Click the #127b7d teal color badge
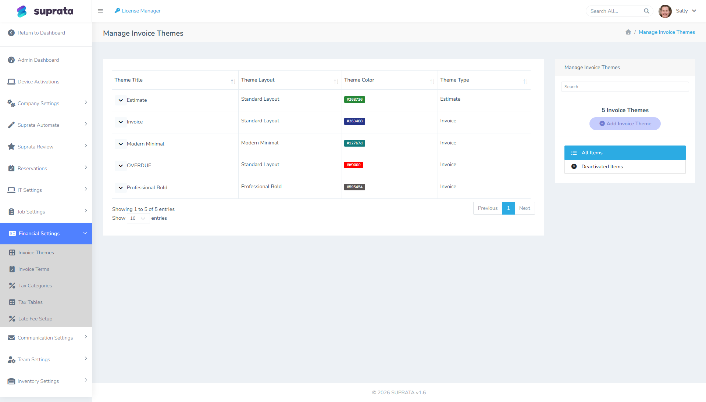The image size is (706, 402). coord(354,143)
